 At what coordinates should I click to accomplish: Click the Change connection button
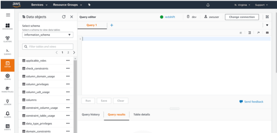(x=242, y=17)
